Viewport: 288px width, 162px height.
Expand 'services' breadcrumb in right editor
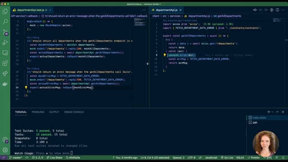click(x=175, y=16)
